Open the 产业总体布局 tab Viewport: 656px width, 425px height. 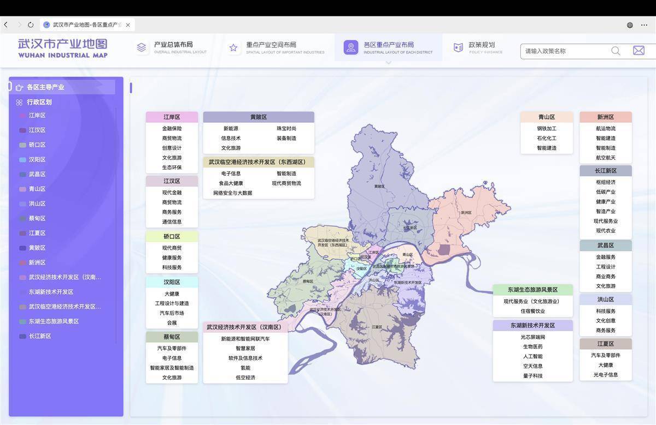coord(173,45)
